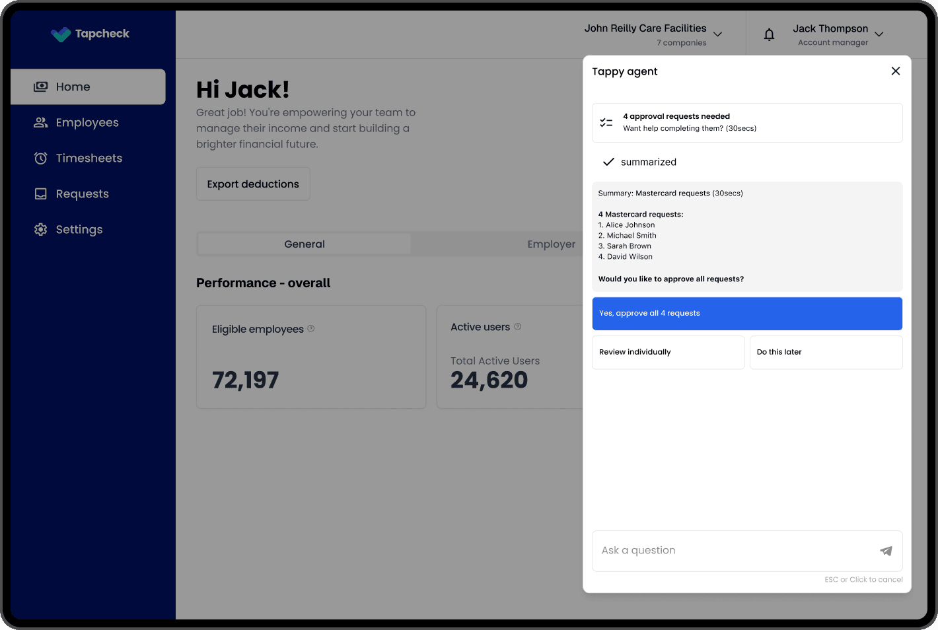
Task: Click the Tapcheck logo icon
Action: (61, 34)
